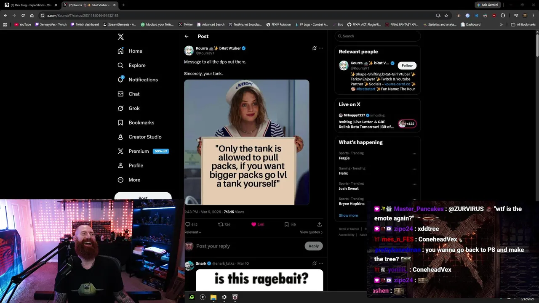
Task: Click the page vertical scrollbar
Action: 537,45
